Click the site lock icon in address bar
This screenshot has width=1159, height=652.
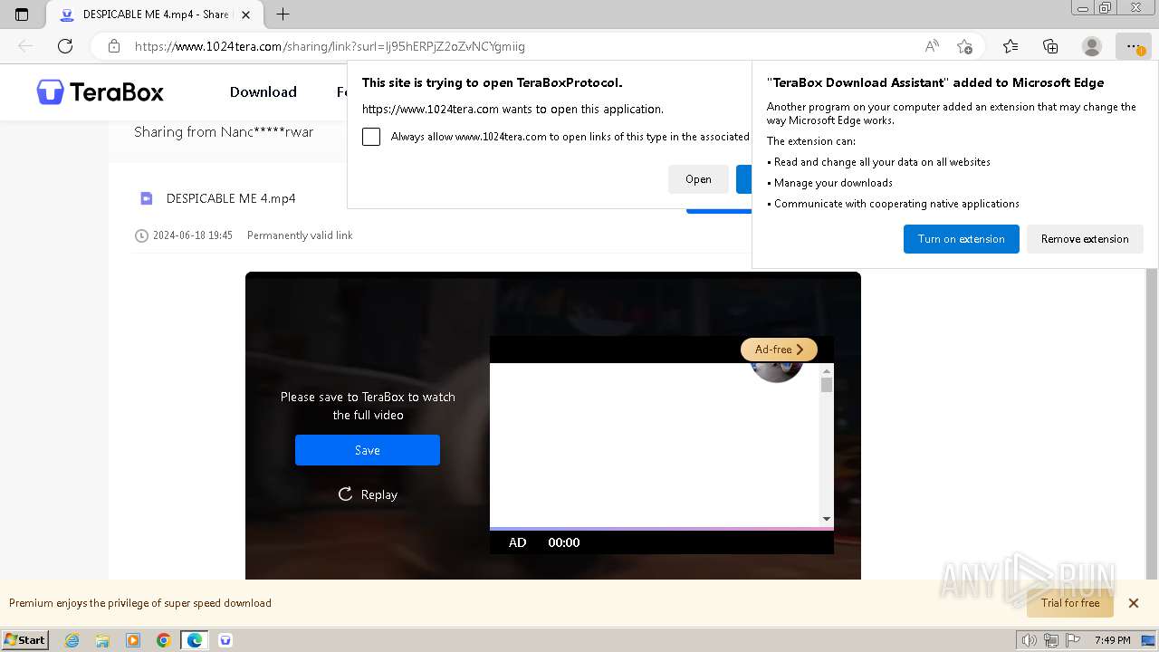114,46
